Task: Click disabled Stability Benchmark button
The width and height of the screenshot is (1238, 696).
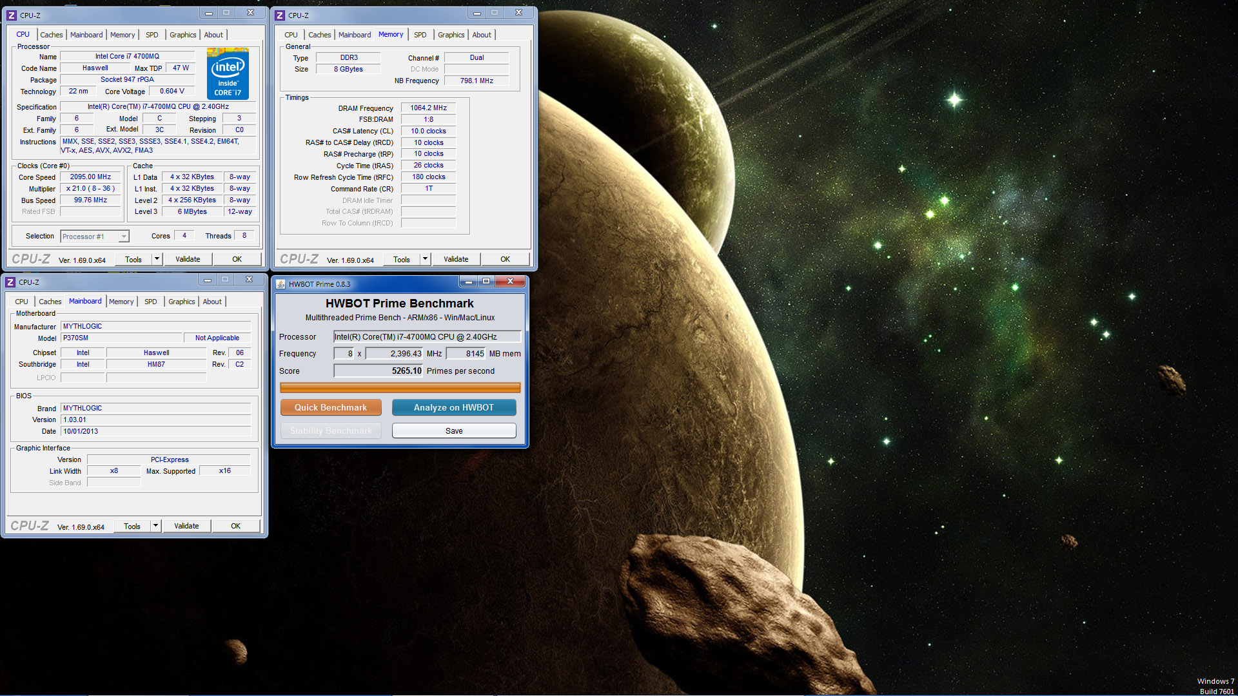Action: click(x=331, y=430)
